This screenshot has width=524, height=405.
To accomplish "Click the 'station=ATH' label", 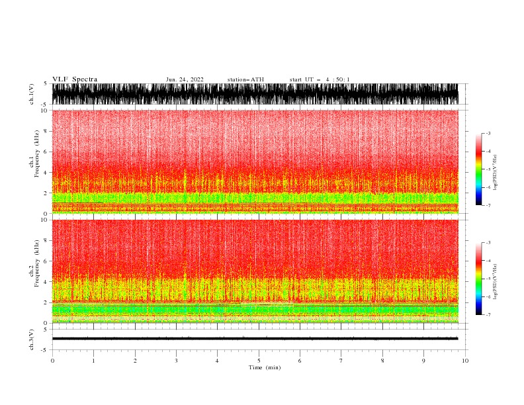I will (x=245, y=79).
